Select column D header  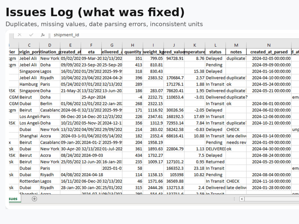tap(50, 45)
